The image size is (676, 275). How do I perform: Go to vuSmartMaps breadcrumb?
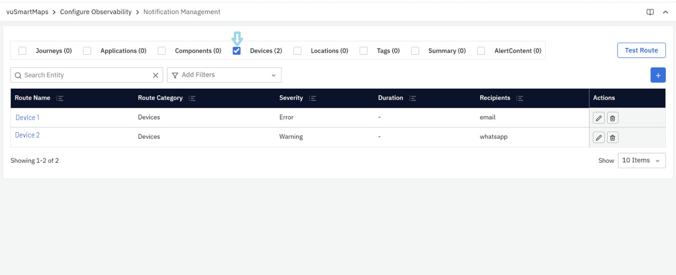click(27, 12)
